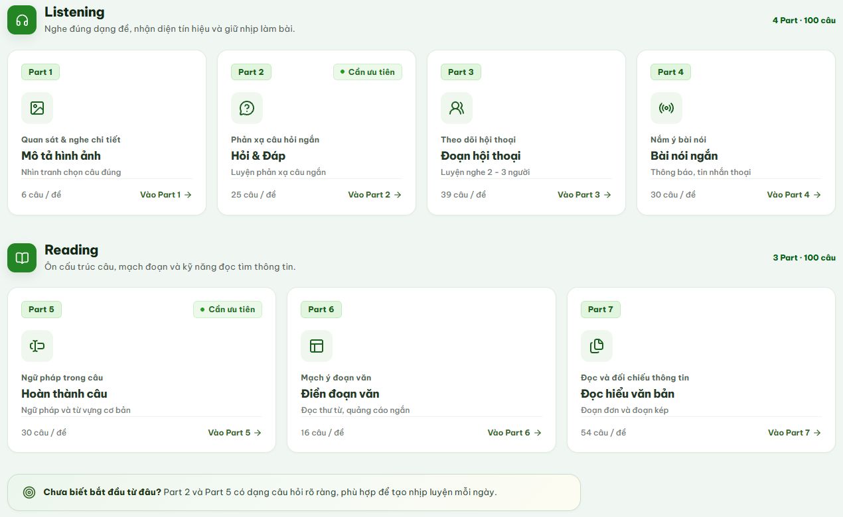Open 'Vào Part 5' link
843x517 pixels.
coord(235,433)
